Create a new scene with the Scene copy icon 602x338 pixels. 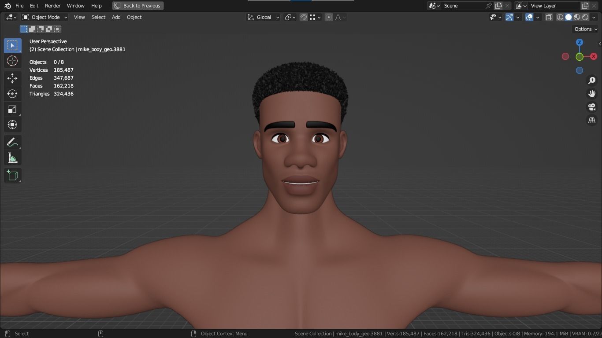[x=498, y=6]
